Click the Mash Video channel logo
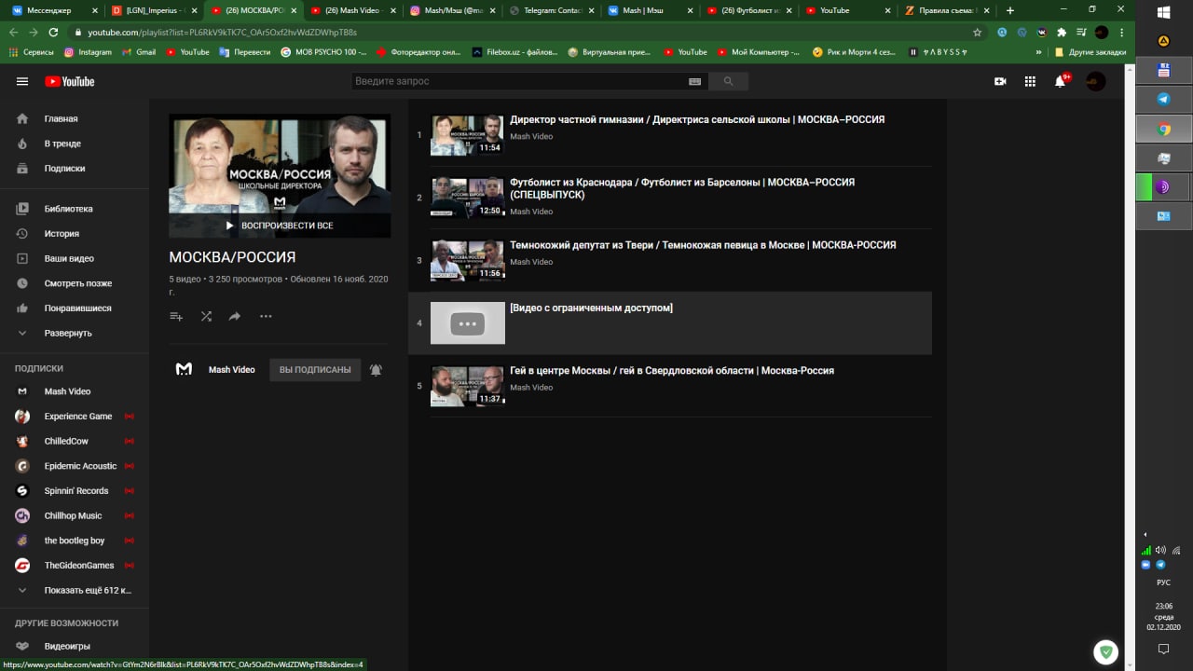The height and width of the screenshot is (671, 1193). click(x=184, y=369)
